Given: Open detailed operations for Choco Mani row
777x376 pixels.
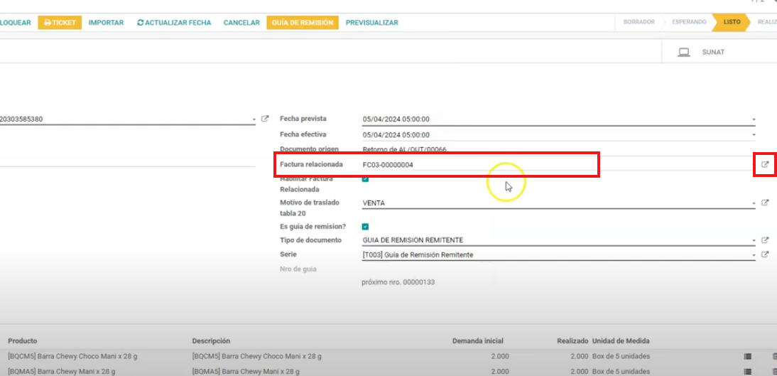Looking at the screenshot, I should [747, 356].
